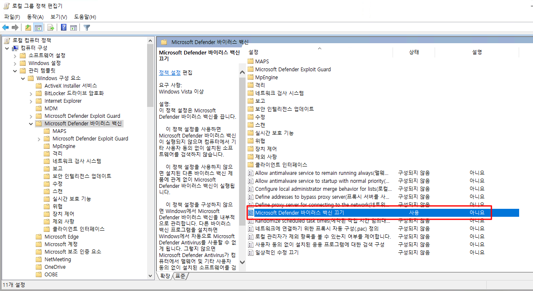Expand BitLocker 드라이브 암호화 node

coord(31,93)
